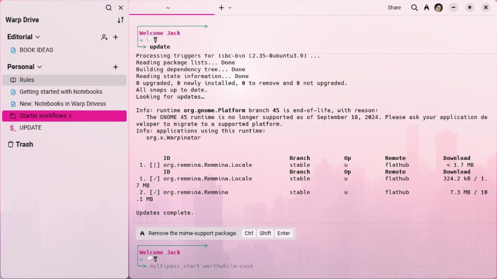Maximize the Warp window

point(470,7)
